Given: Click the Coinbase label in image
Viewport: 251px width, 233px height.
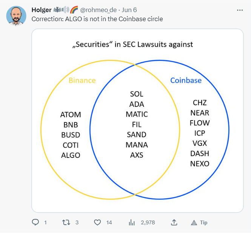Looking at the screenshot, I should point(186,80).
